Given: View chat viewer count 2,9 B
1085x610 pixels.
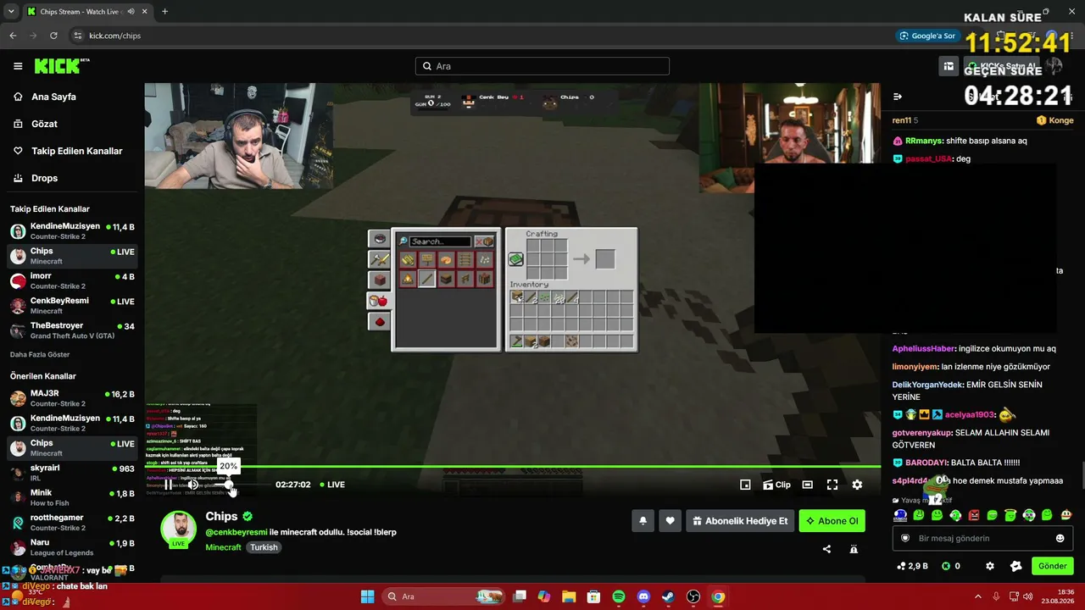Looking at the screenshot, I should pyautogui.click(x=912, y=566).
